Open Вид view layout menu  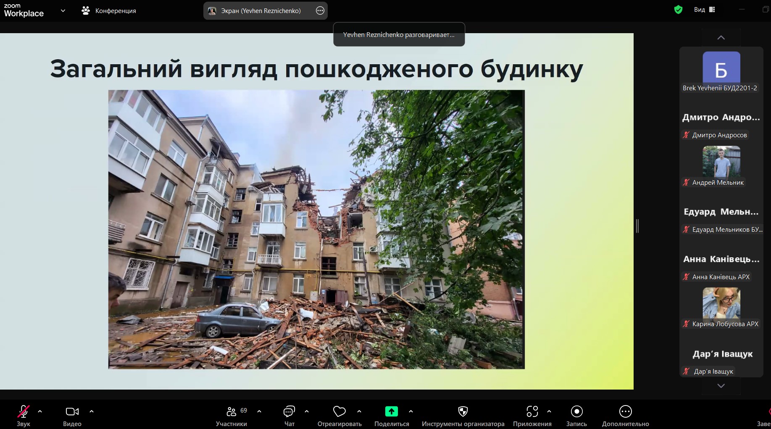705,10
